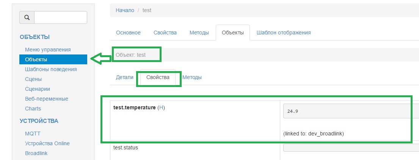Open the MQTT devices page
Viewport: 419px width, 160px height.
33,134
